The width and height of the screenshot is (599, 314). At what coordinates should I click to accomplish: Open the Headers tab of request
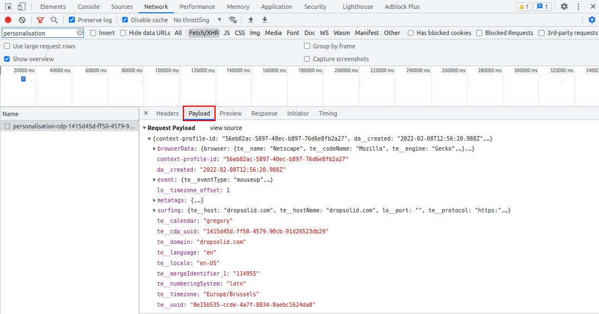(167, 113)
